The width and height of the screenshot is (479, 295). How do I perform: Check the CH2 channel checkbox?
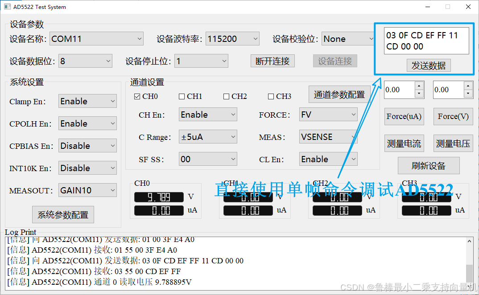click(227, 97)
